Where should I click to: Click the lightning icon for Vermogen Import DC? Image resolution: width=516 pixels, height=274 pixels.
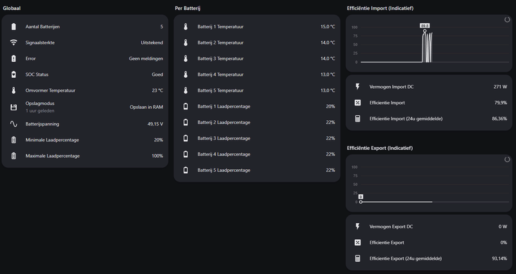(358, 86)
